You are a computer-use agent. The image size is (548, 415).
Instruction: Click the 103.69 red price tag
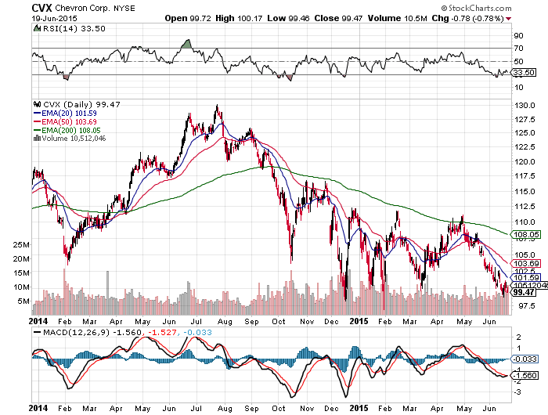tap(526, 263)
